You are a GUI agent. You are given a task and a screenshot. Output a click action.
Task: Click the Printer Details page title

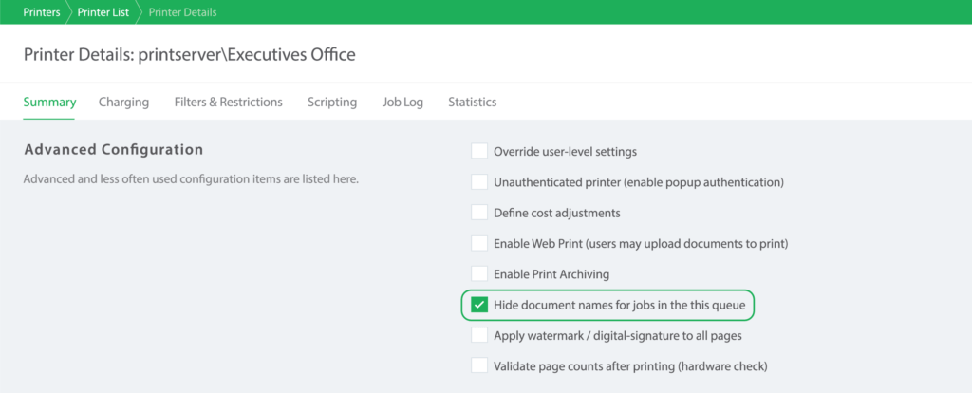click(x=190, y=54)
